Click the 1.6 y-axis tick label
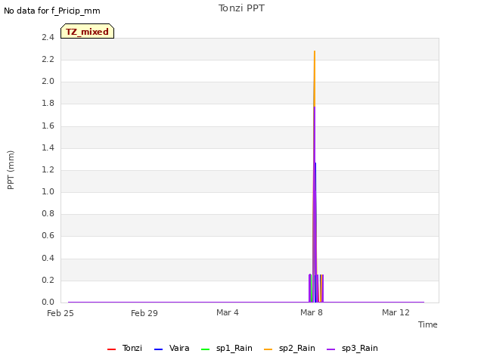The image size is (484, 363). [48, 126]
